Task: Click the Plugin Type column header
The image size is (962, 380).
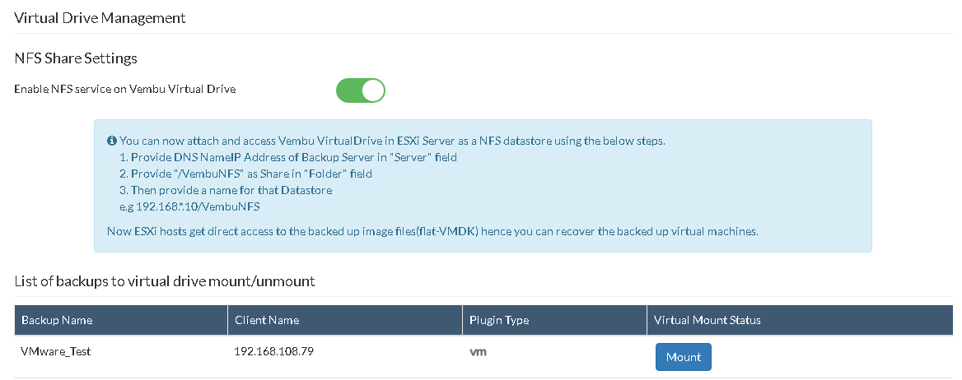Action: click(x=499, y=320)
